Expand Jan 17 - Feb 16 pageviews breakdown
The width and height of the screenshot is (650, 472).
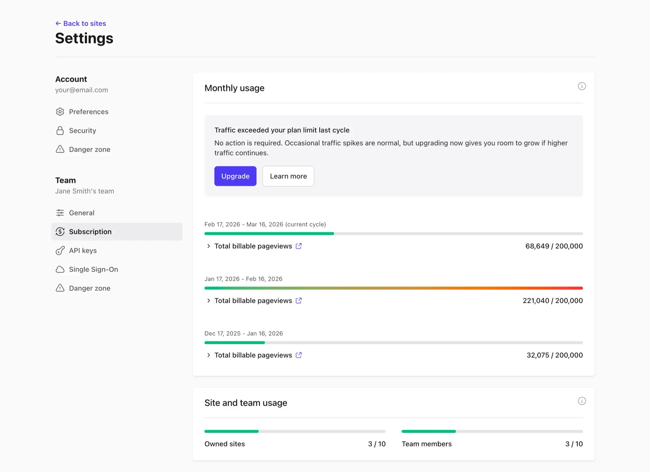[x=209, y=301]
